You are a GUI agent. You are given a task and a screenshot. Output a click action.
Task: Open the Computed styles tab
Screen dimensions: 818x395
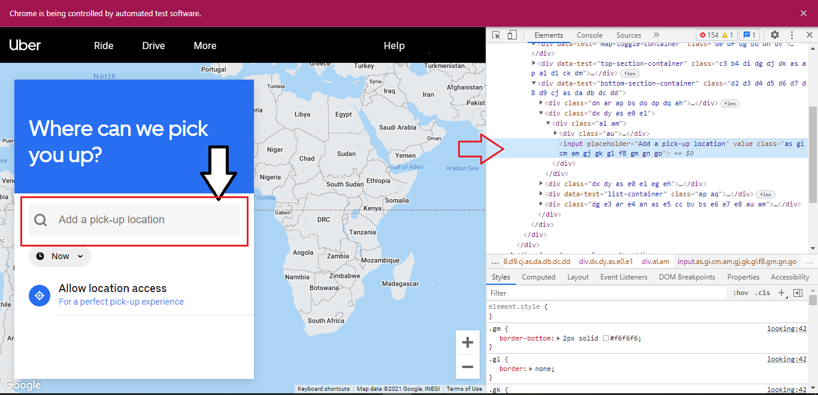point(538,277)
